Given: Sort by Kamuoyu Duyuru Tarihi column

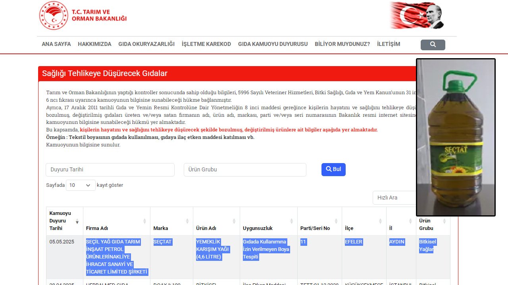Looking at the screenshot, I should (65, 221).
